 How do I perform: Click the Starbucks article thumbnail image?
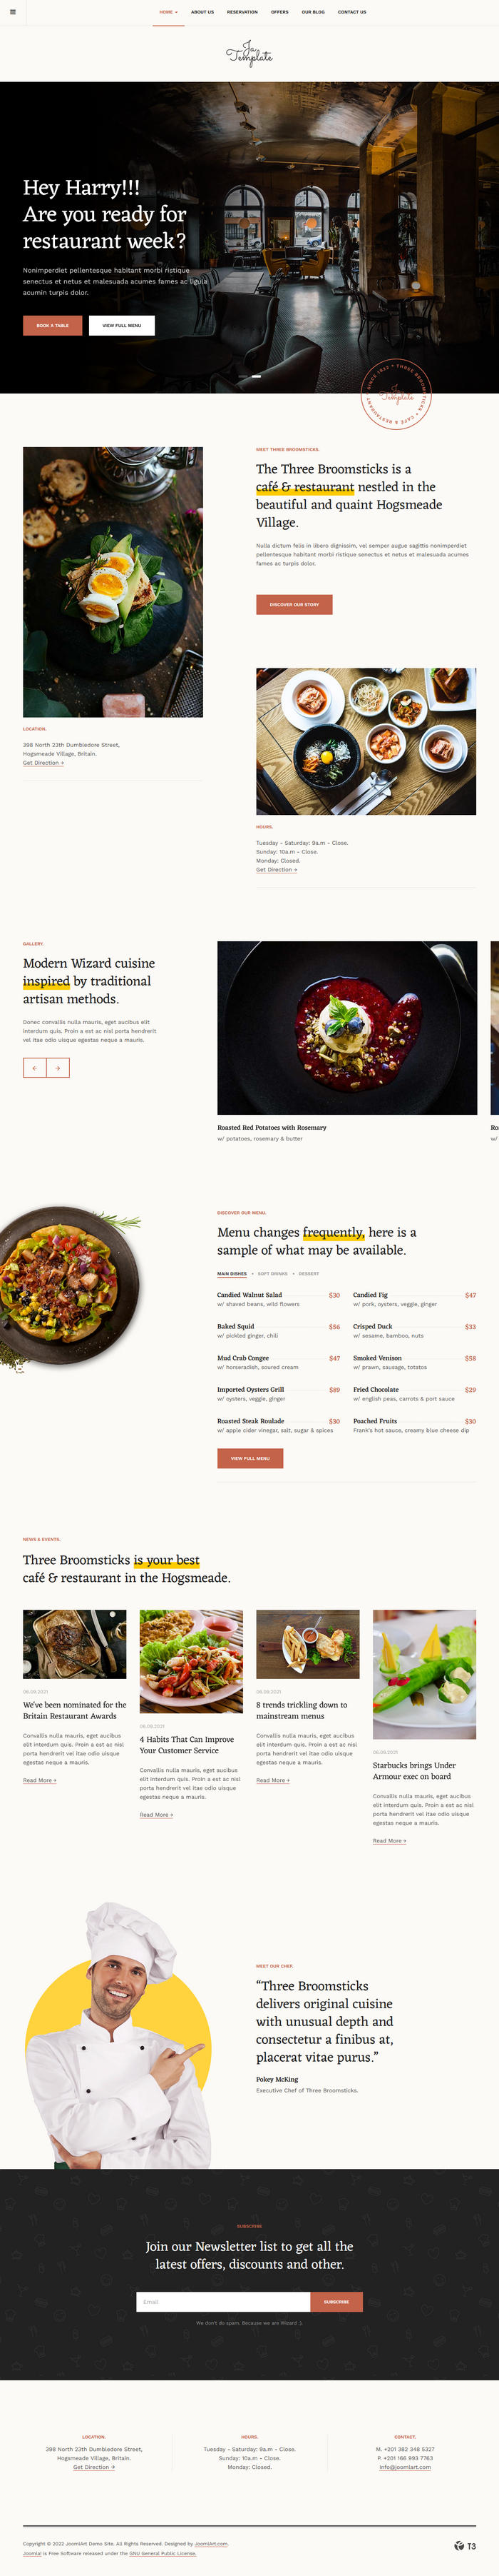click(424, 1673)
